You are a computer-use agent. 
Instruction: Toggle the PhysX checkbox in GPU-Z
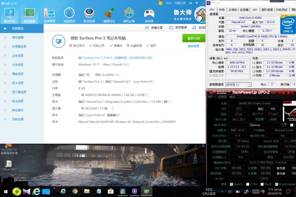[262, 184]
